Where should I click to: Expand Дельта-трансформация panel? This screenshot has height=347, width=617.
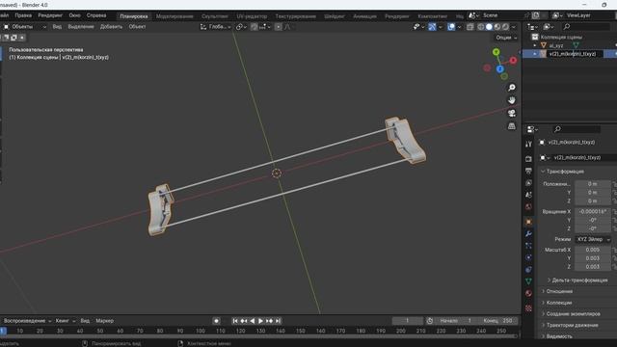[x=578, y=280]
